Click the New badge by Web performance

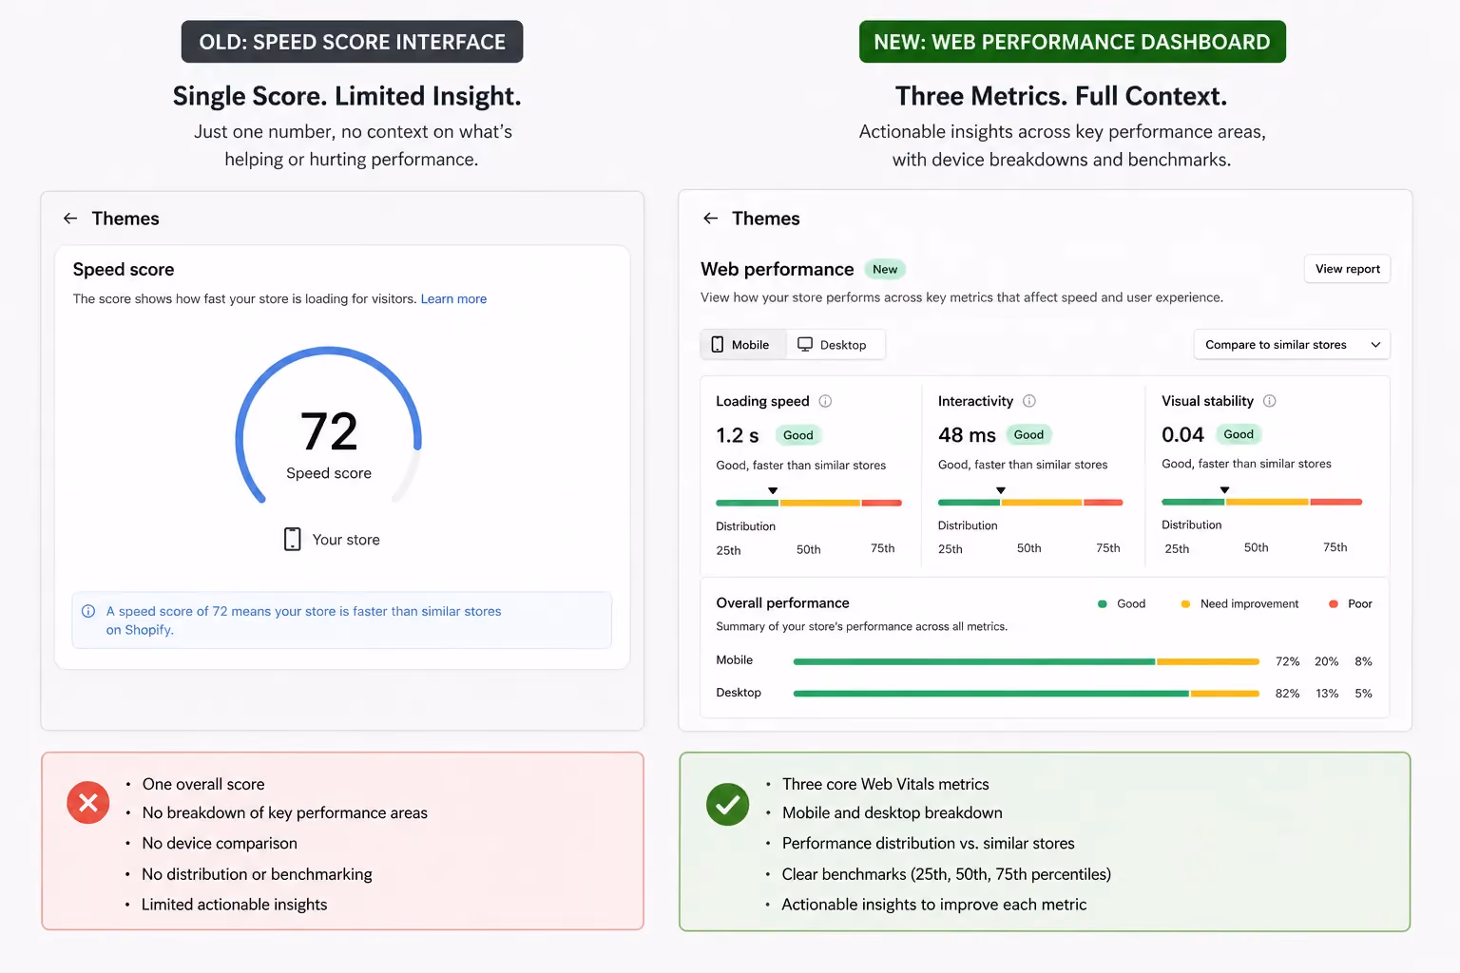[x=885, y=269]
